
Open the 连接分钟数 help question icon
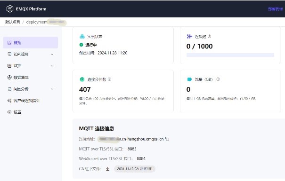pyautogui.click(x=109, y=79)
